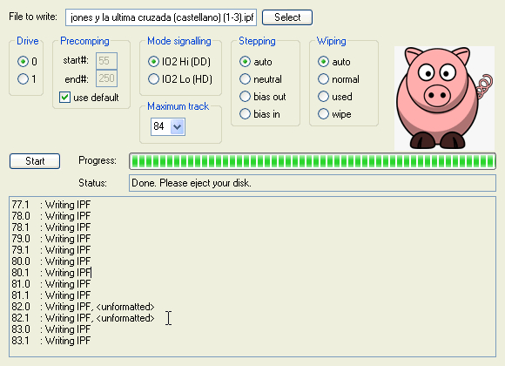Viewport: 505px width, 366px height.
Task: Click the Status message field
Action: (x=313, y=183)
